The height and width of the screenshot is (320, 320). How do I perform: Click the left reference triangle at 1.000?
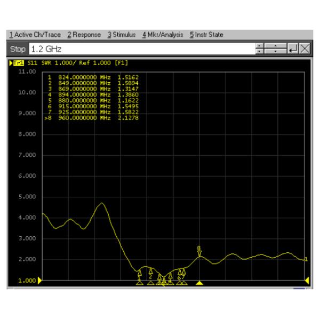tap(39, 280)
